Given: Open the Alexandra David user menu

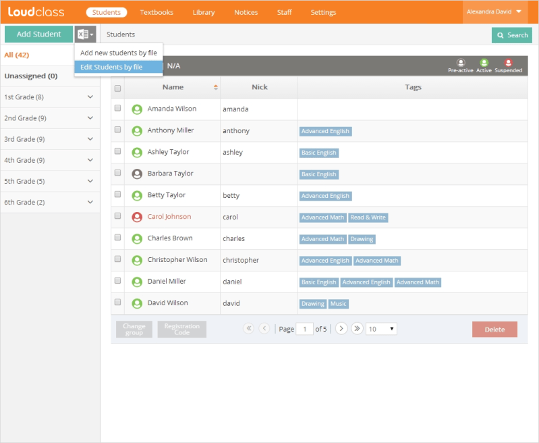Looking at the screenshot, I should point(494,11).
